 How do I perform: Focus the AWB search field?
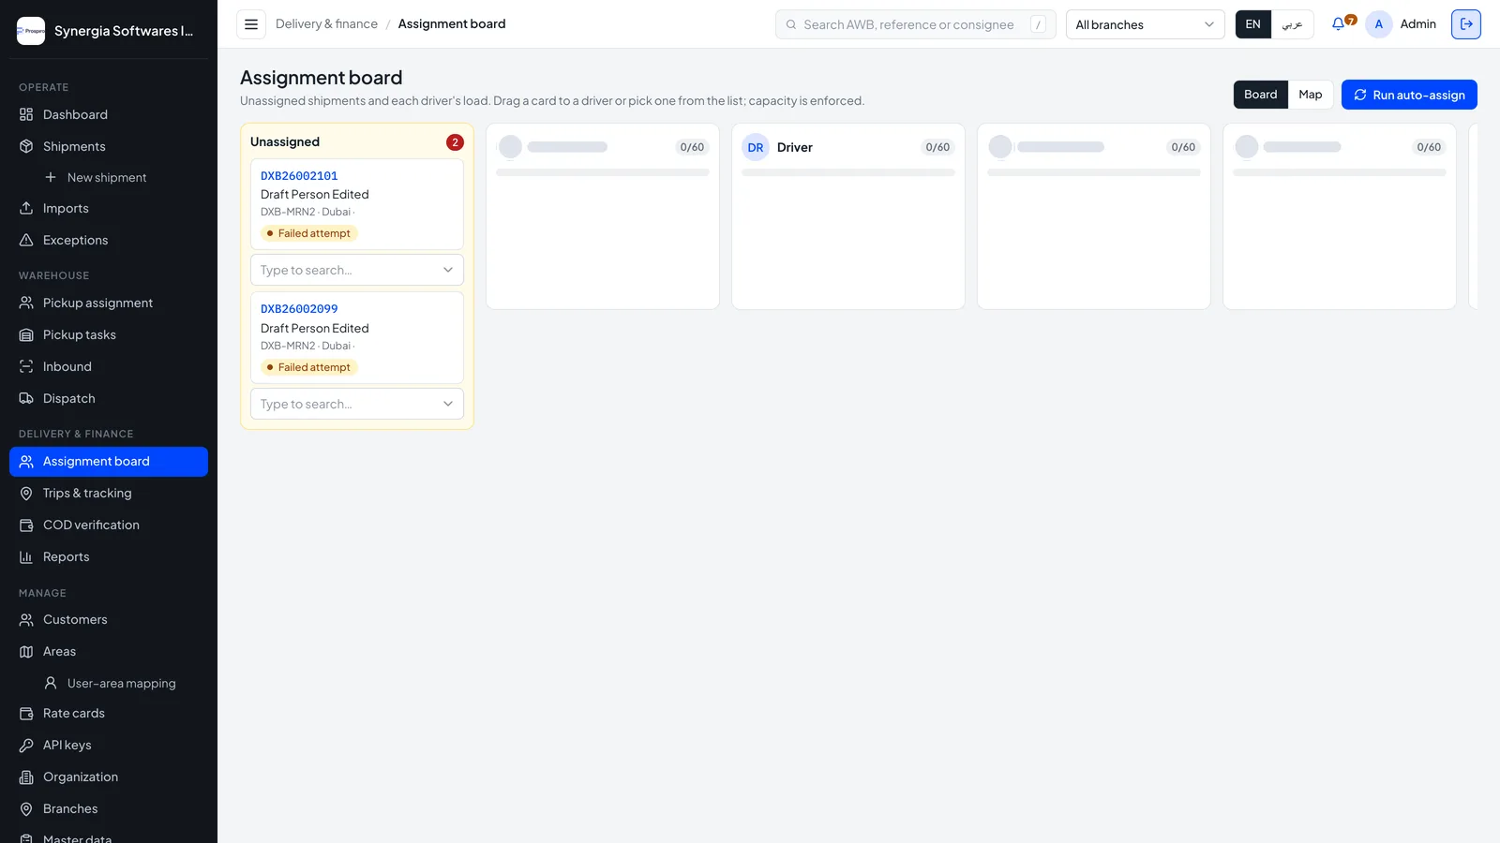[915, 24]
